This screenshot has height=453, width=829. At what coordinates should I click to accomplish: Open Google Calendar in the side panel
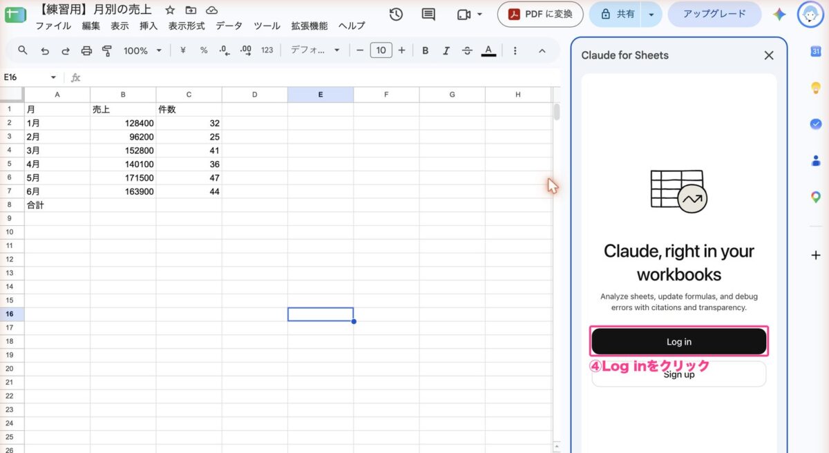click(816, 51)
